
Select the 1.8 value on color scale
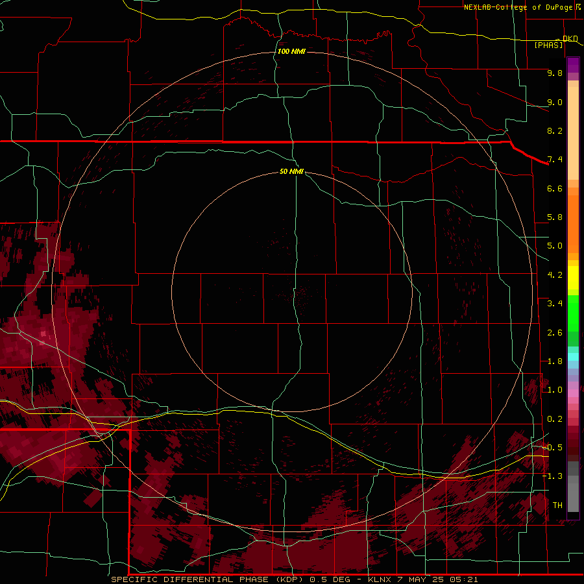(555, 361)
